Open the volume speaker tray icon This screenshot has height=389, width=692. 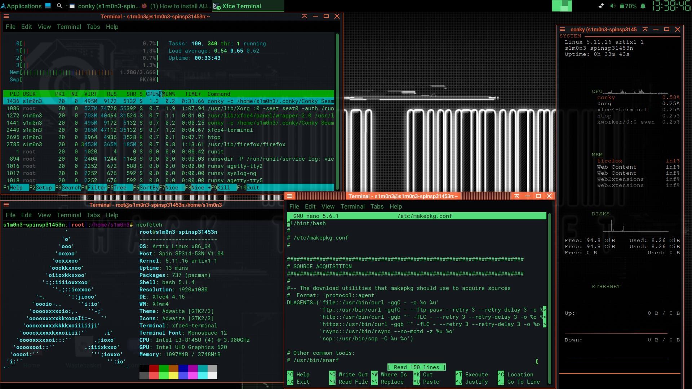(612, 6)
